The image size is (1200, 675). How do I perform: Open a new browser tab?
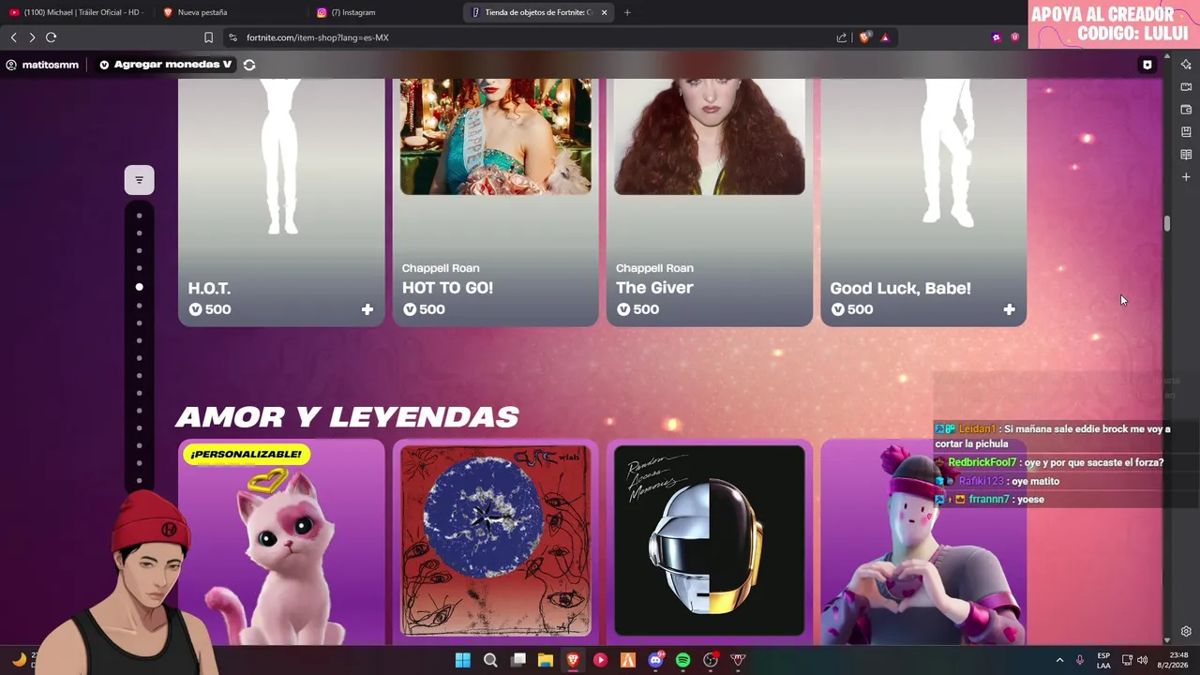coord(627,12)
